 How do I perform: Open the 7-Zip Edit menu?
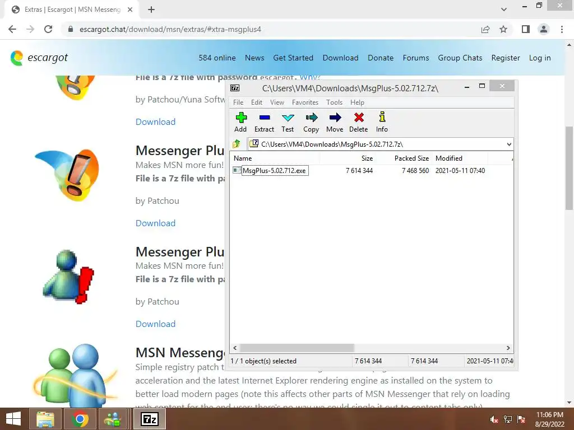257,102
